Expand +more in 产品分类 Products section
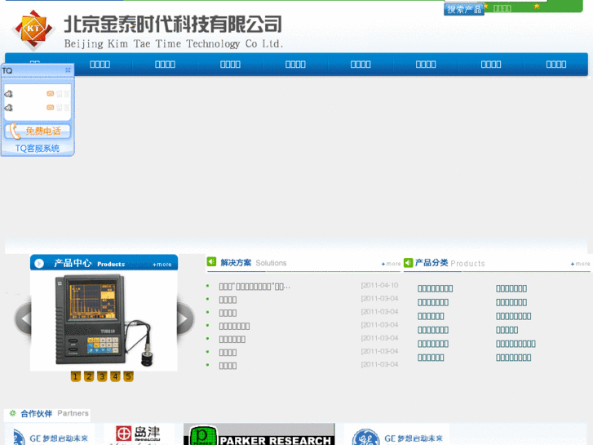 580,264
